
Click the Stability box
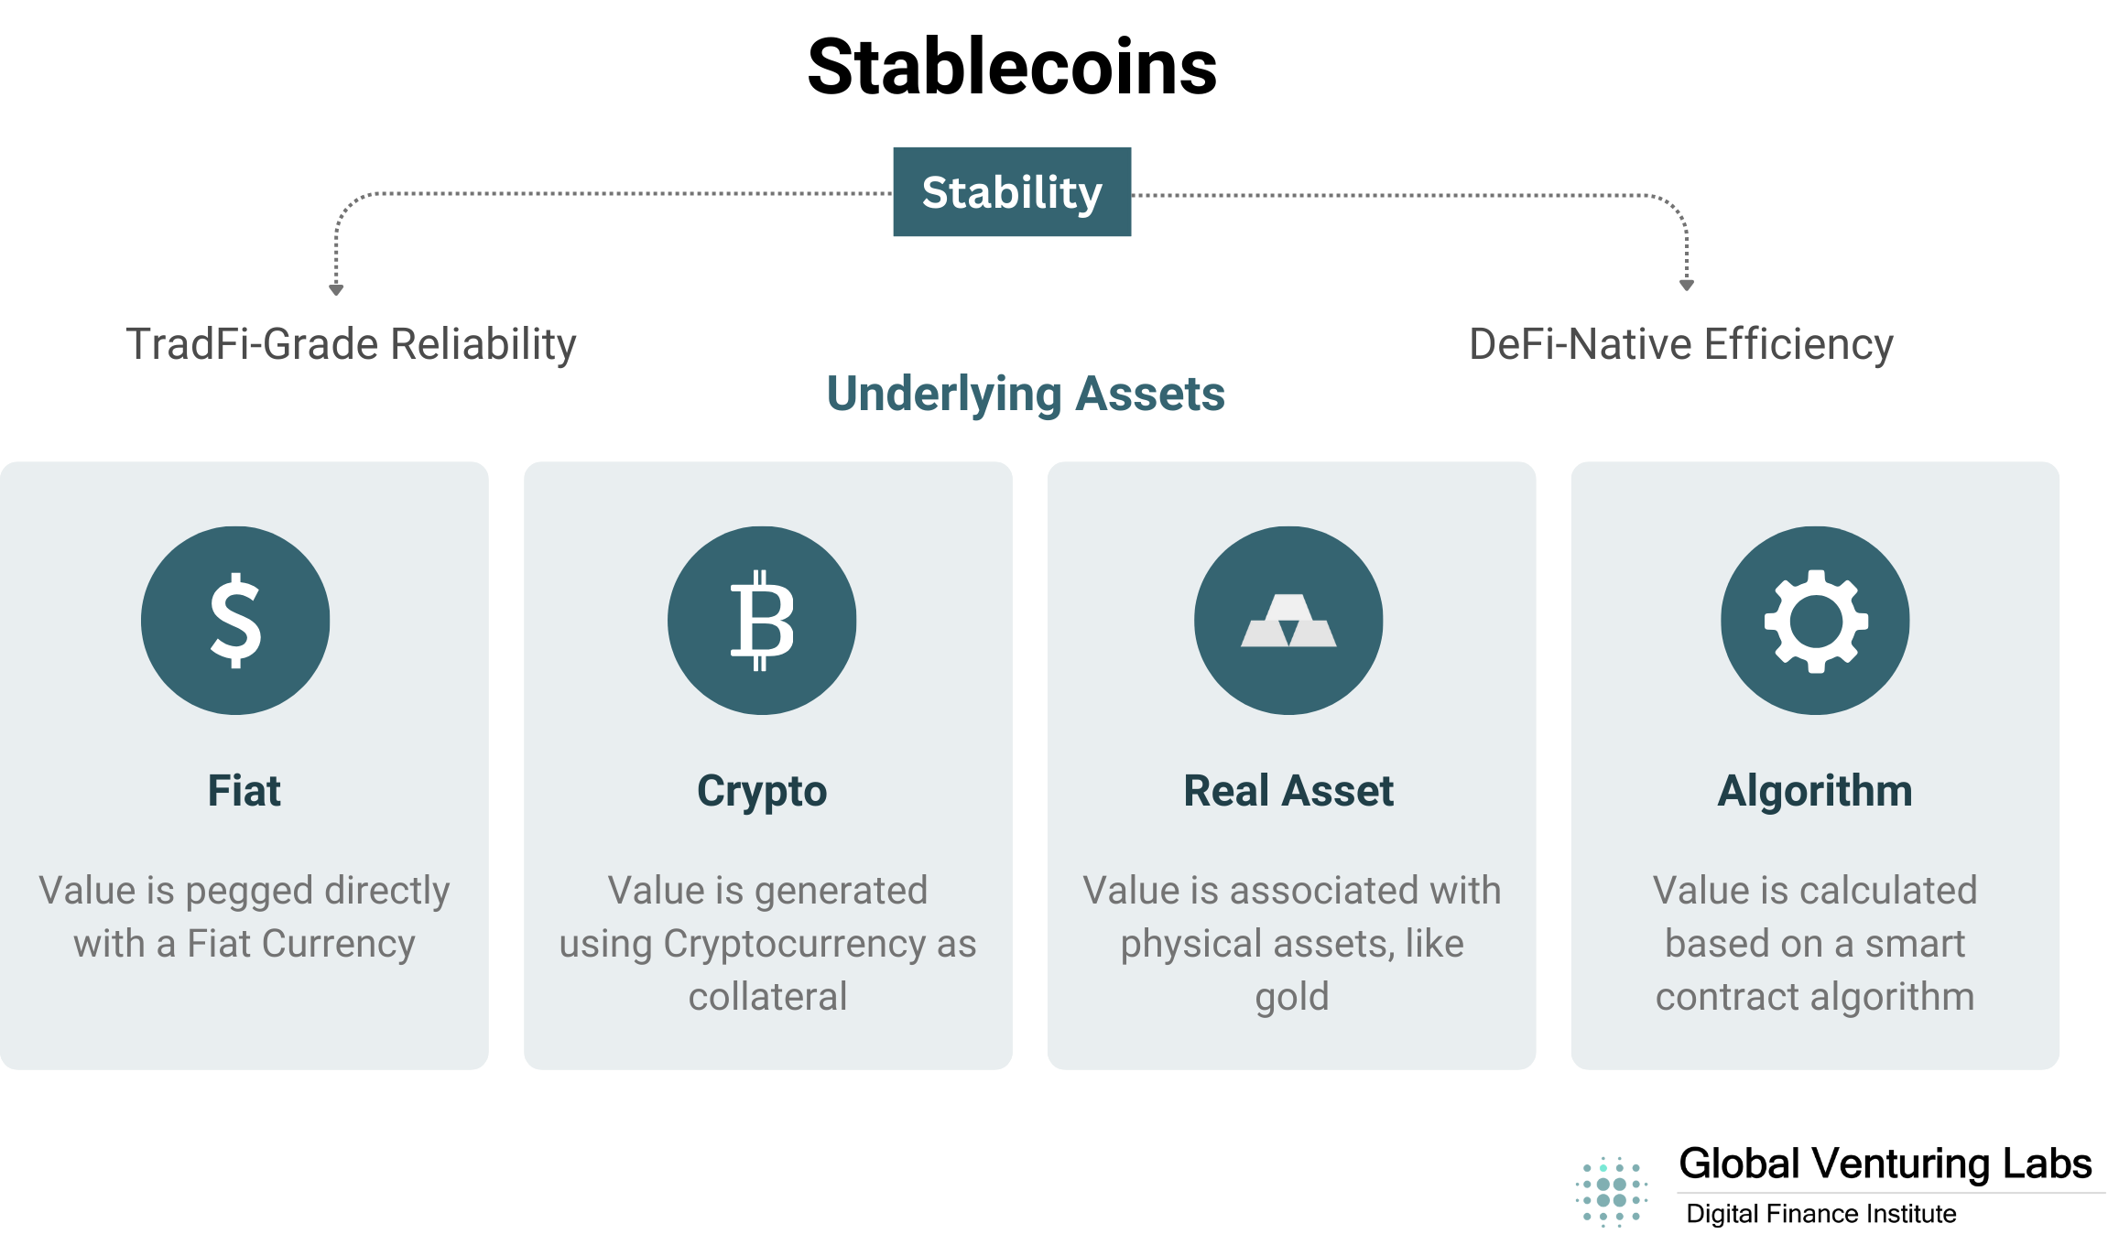point(1012,191)
